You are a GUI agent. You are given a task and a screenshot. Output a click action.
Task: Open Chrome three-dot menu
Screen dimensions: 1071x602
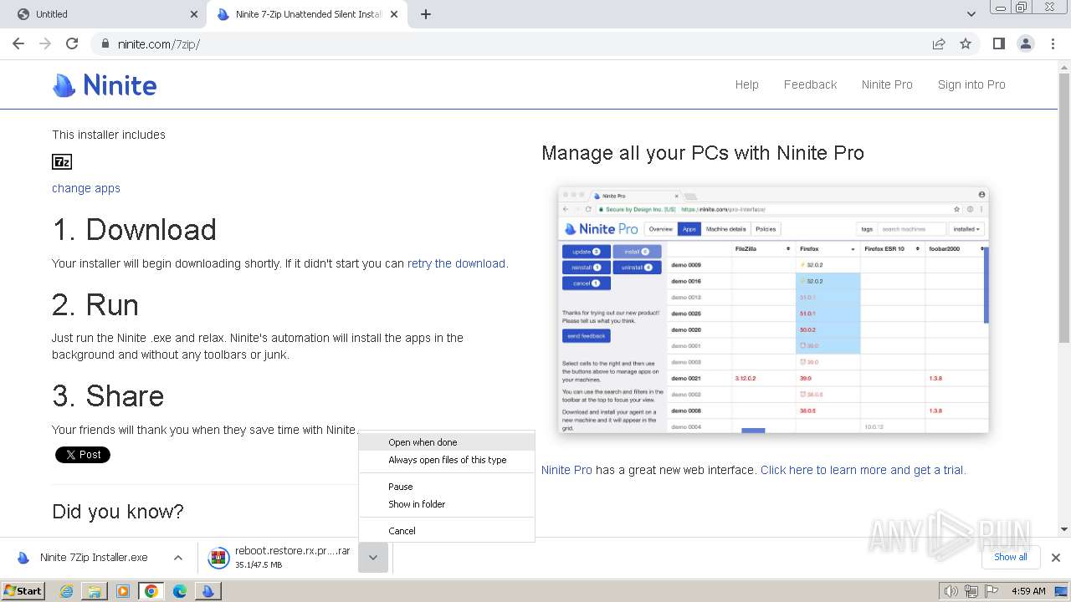coord(1053,43)
